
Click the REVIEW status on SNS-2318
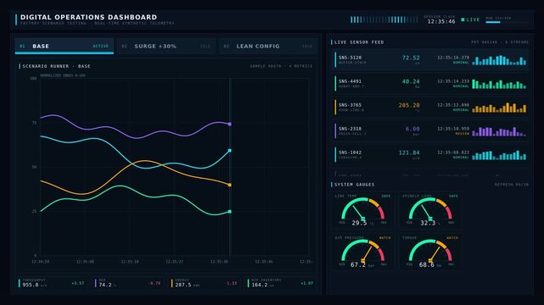click(x=463, y=134)
